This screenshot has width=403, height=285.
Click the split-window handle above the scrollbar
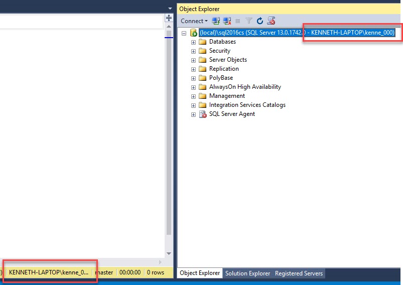tap(169, 18)
